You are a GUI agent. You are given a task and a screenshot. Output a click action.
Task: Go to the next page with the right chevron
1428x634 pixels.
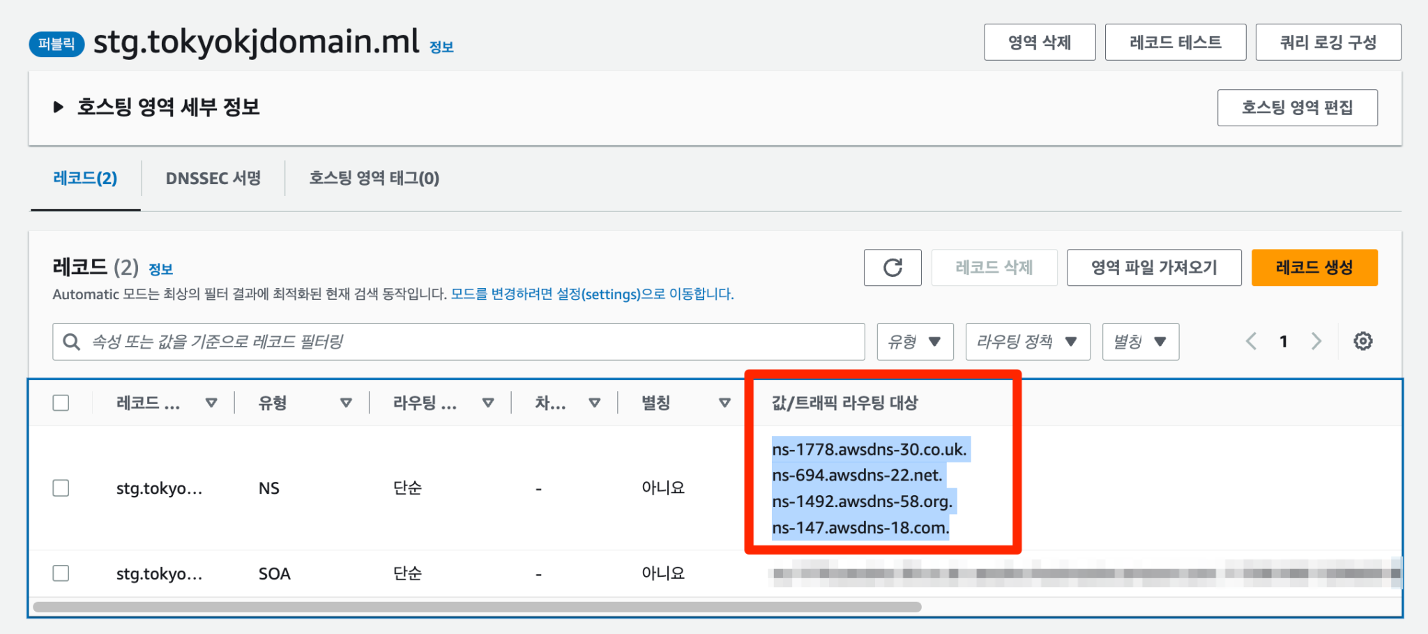pyautogui.click(x=1316, y=341)
